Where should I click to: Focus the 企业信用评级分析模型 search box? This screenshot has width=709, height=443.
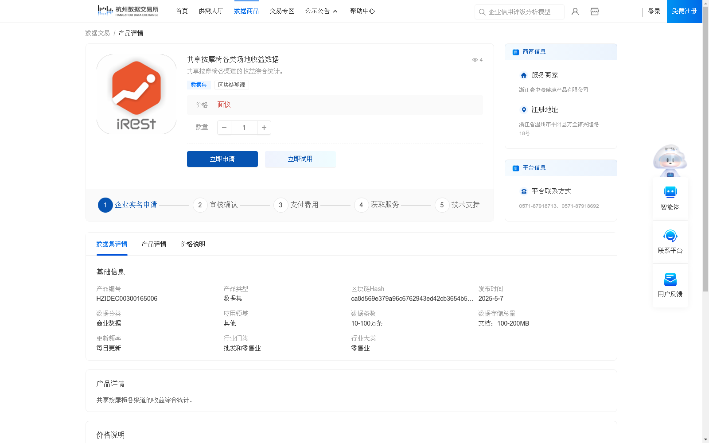pyautogui.click(x=519, y=12)
